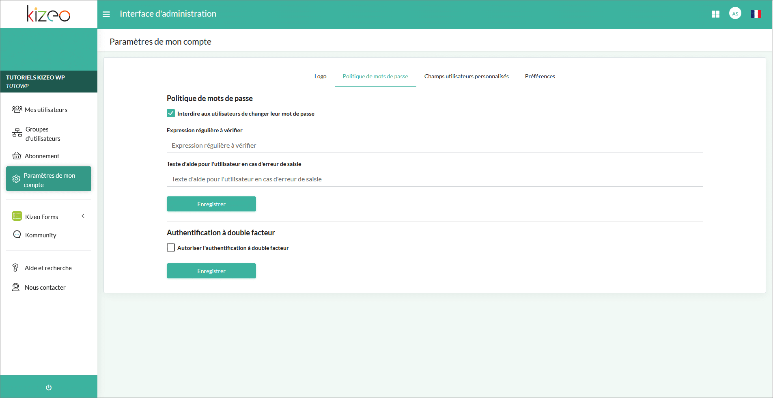Click the Paramètres de mon compte page heading

(x=160, y=41)
